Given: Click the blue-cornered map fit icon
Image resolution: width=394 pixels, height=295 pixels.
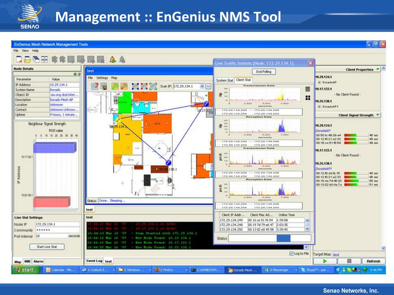Looking at the screenshot, I should (135, 86).
